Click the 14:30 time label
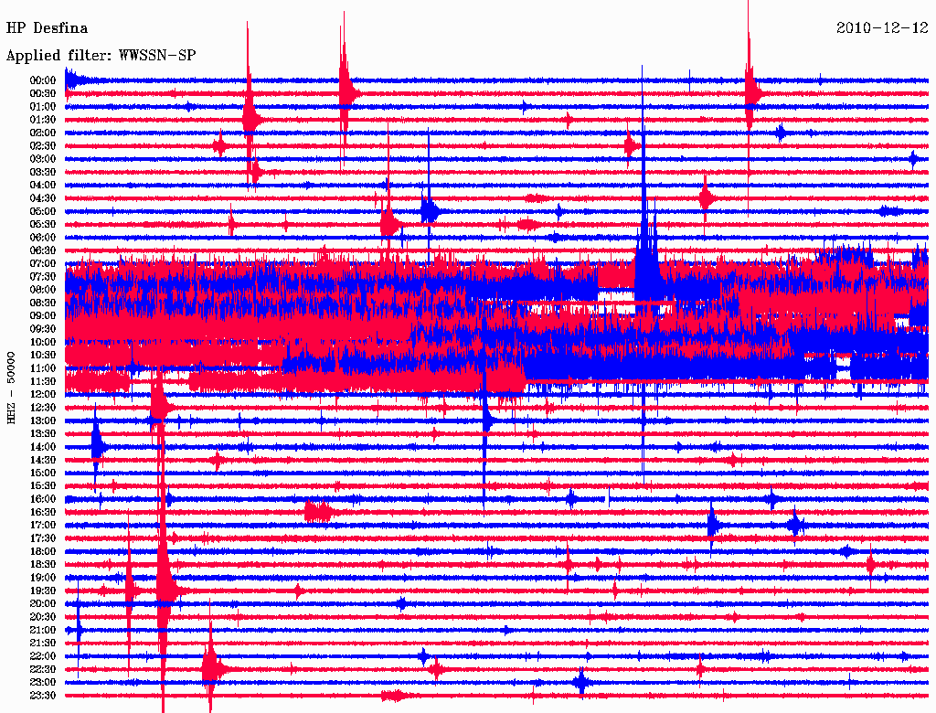This screenshot has height=713, width=936. pos(43,460)
